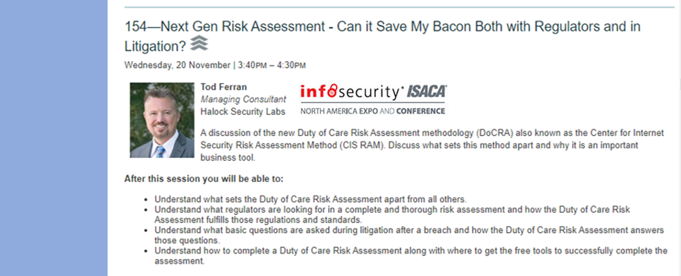Click the session time '3:40PM – 4:30PM'

click(272, 65)
